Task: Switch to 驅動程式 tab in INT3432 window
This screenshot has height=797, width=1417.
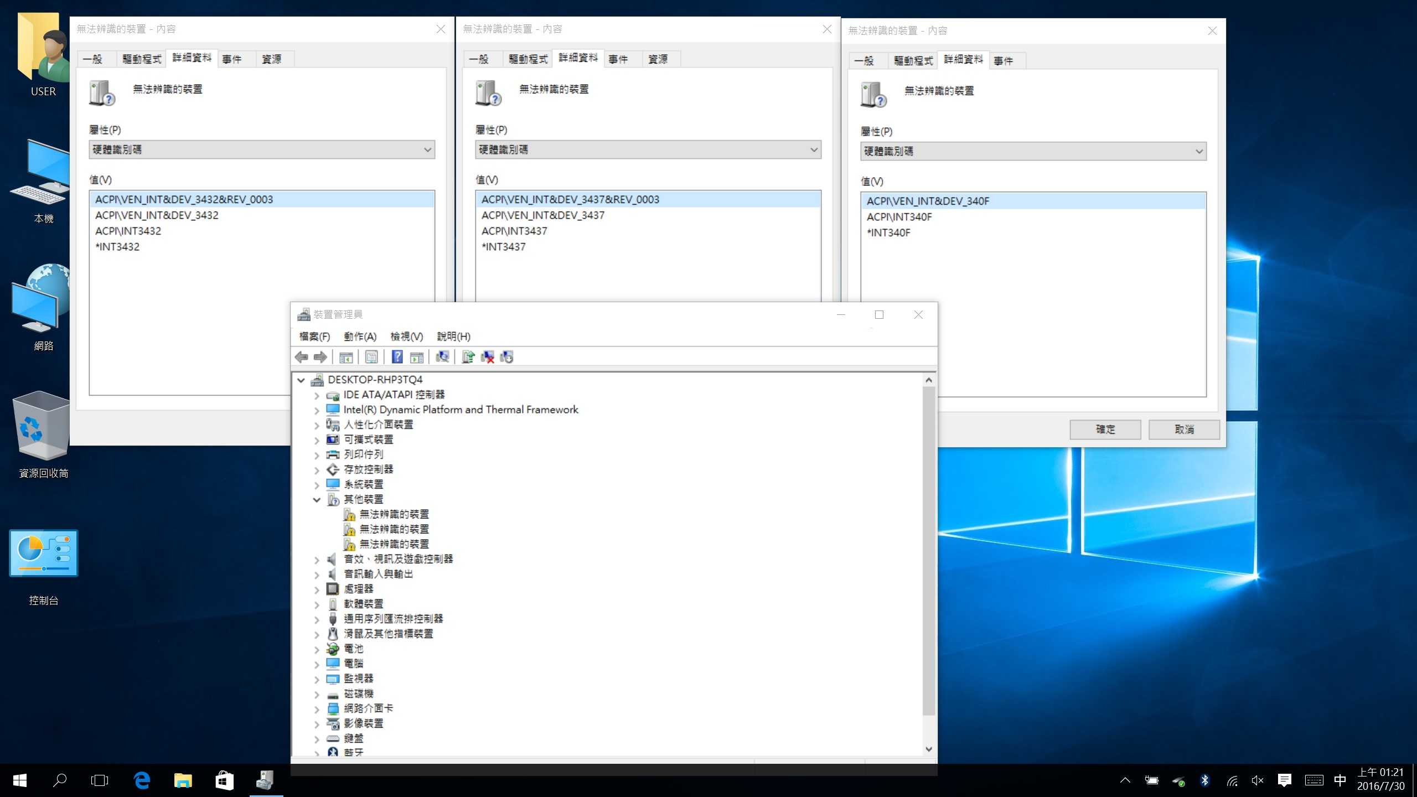Action: tap(142, 59)
